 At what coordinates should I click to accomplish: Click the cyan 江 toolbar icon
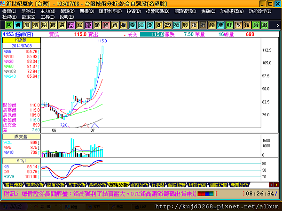click(141, 25)
